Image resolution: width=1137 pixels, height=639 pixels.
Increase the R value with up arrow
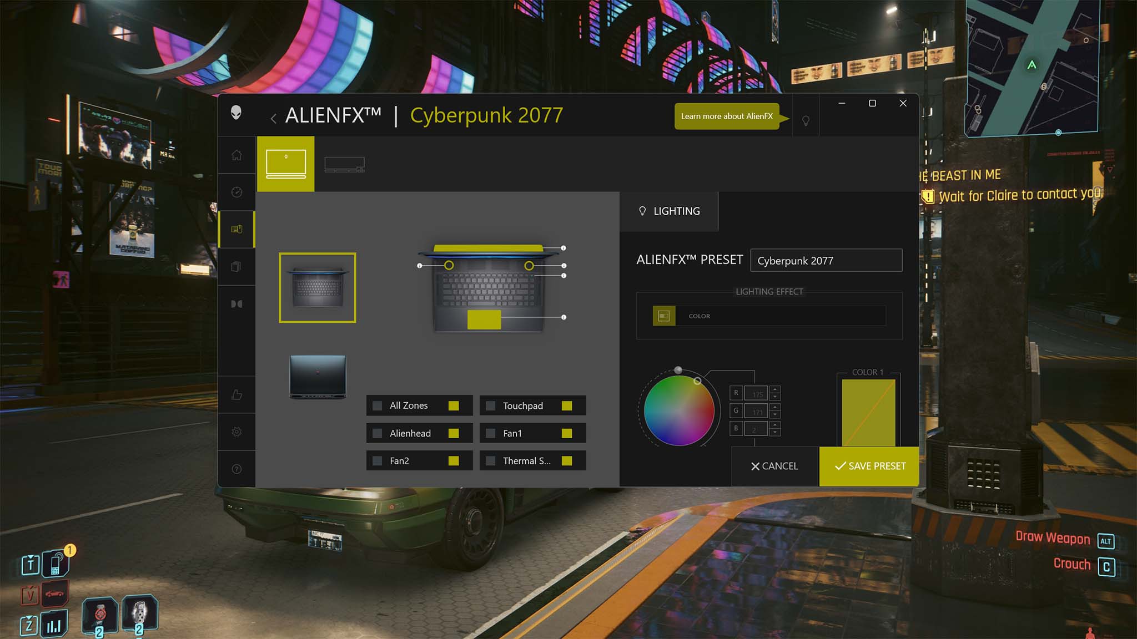tap(775, 389)
